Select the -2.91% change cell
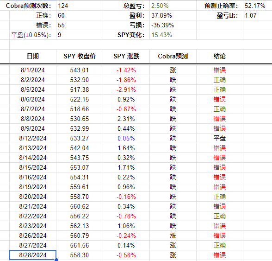Image resolution: width=272 pixels, height=261 pixels. [x=126, y=89]
